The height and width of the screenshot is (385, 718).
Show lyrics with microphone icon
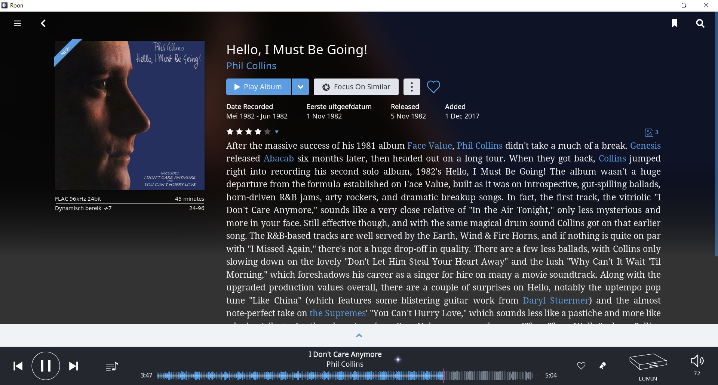(602, 366)
